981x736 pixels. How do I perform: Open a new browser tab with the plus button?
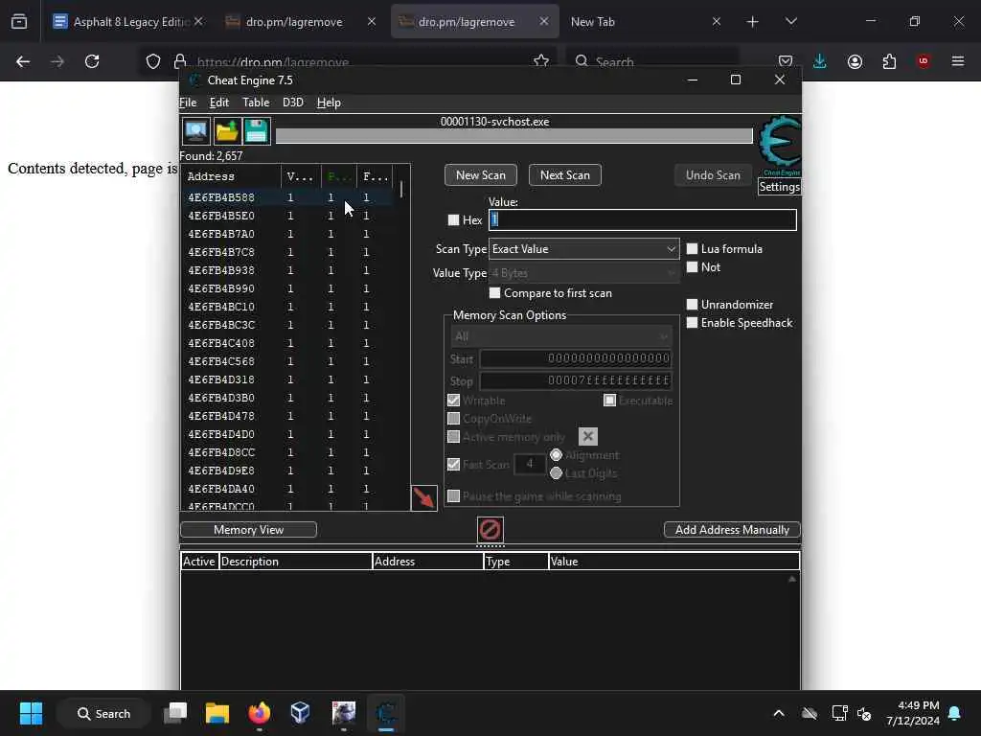click(753, 22)
